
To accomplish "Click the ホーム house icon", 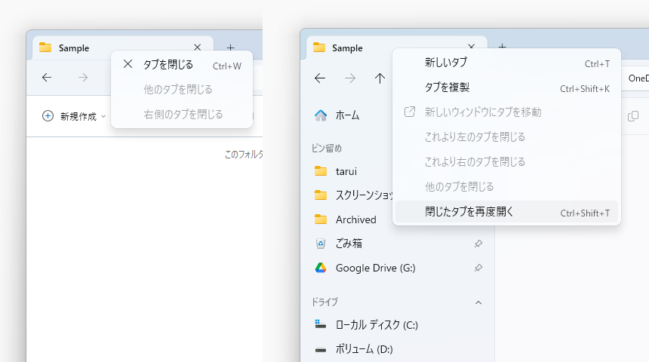I will [x=321, y=115].
